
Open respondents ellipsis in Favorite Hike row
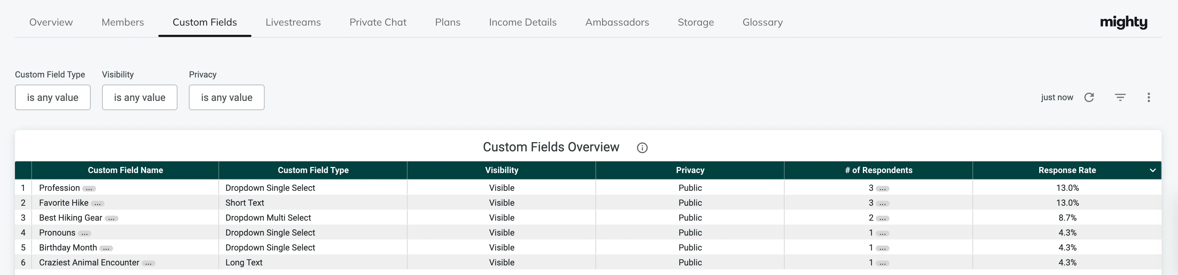pyautogui.click(x=882, y=204)
